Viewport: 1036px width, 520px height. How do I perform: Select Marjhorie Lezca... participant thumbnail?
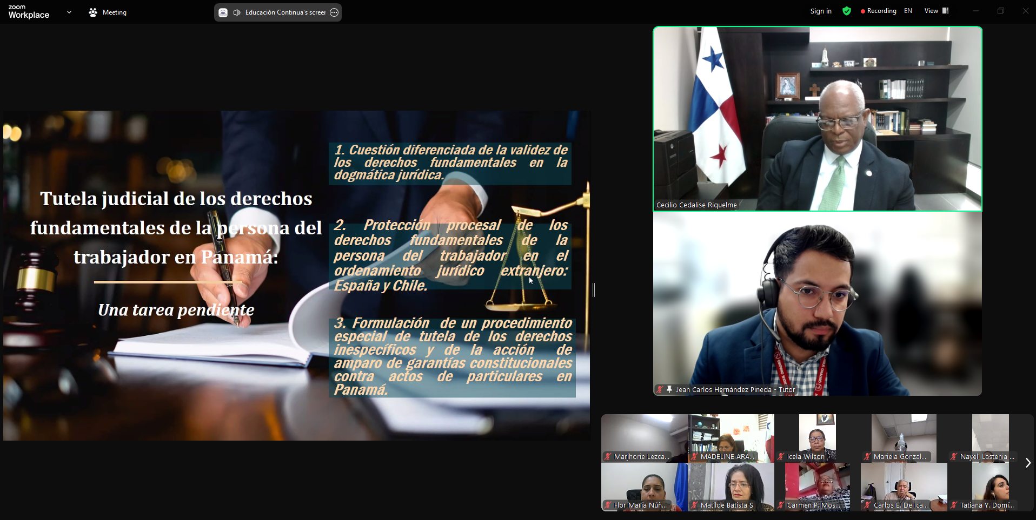click(645, 438)
